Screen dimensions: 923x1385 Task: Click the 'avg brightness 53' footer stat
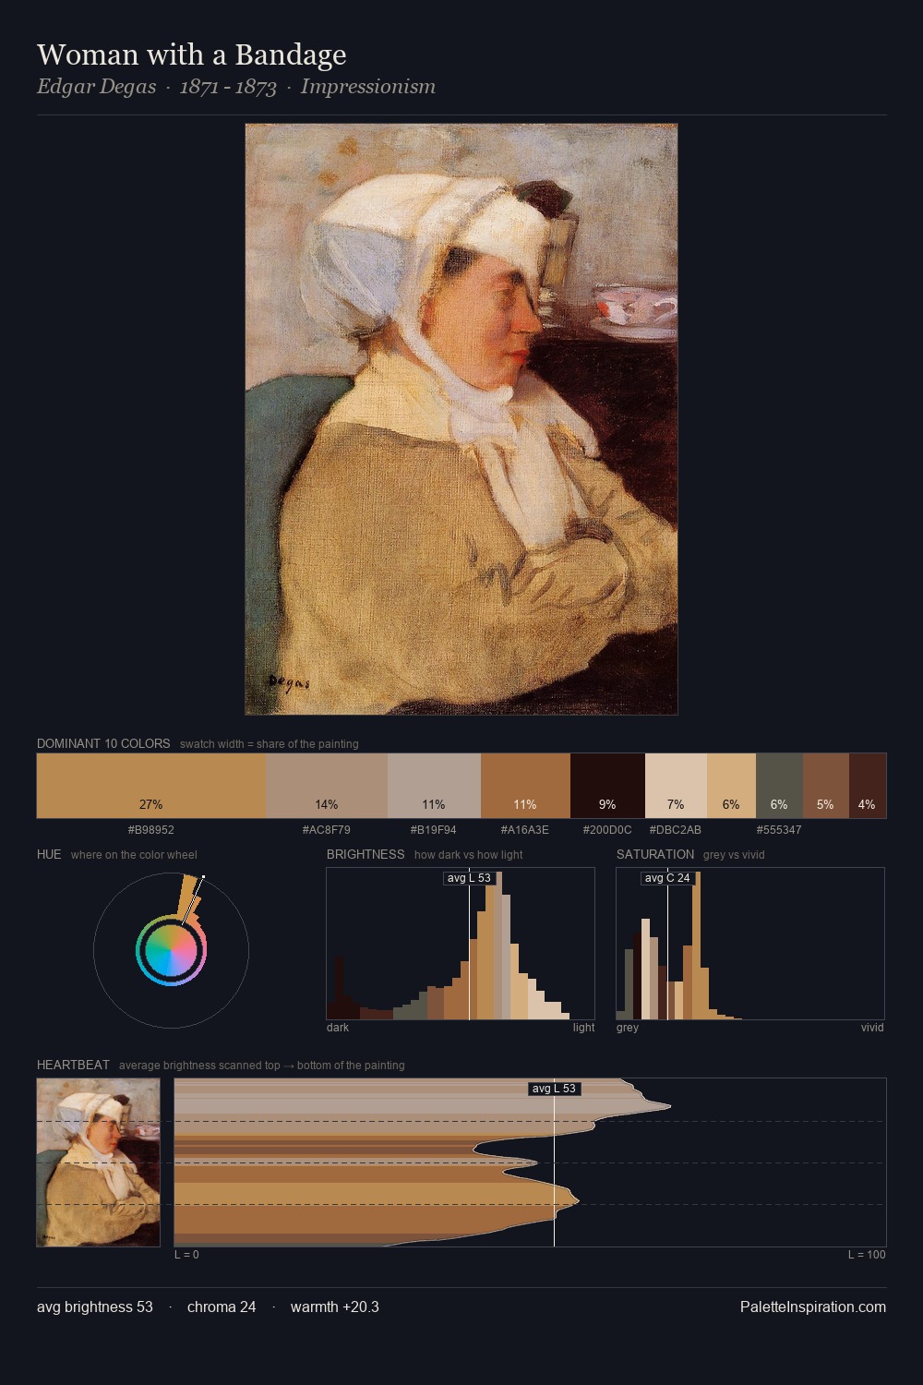coord(95,1307)
